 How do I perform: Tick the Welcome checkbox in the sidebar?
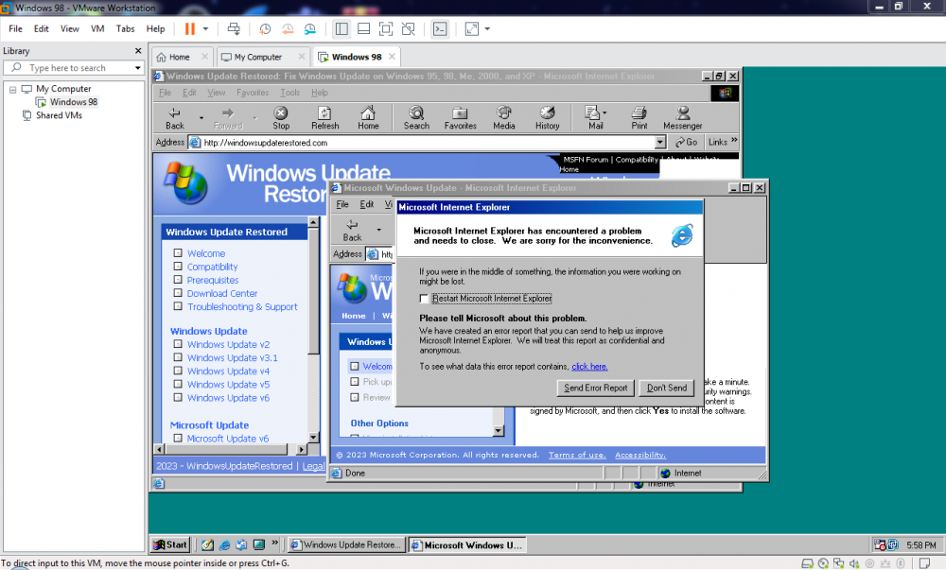[x=178, y=252]
